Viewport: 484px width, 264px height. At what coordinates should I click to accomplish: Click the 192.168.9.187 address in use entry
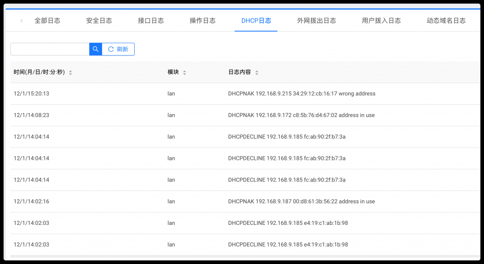point(301,201)
